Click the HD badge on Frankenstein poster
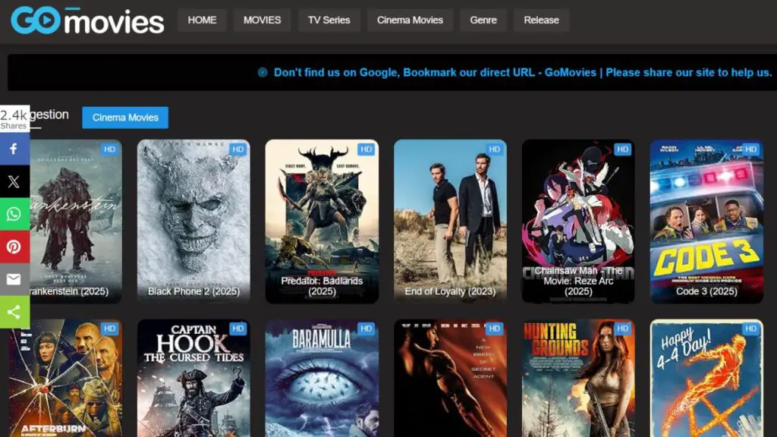The height and width of the screenshot is (437, 777). tap(109, 149)
